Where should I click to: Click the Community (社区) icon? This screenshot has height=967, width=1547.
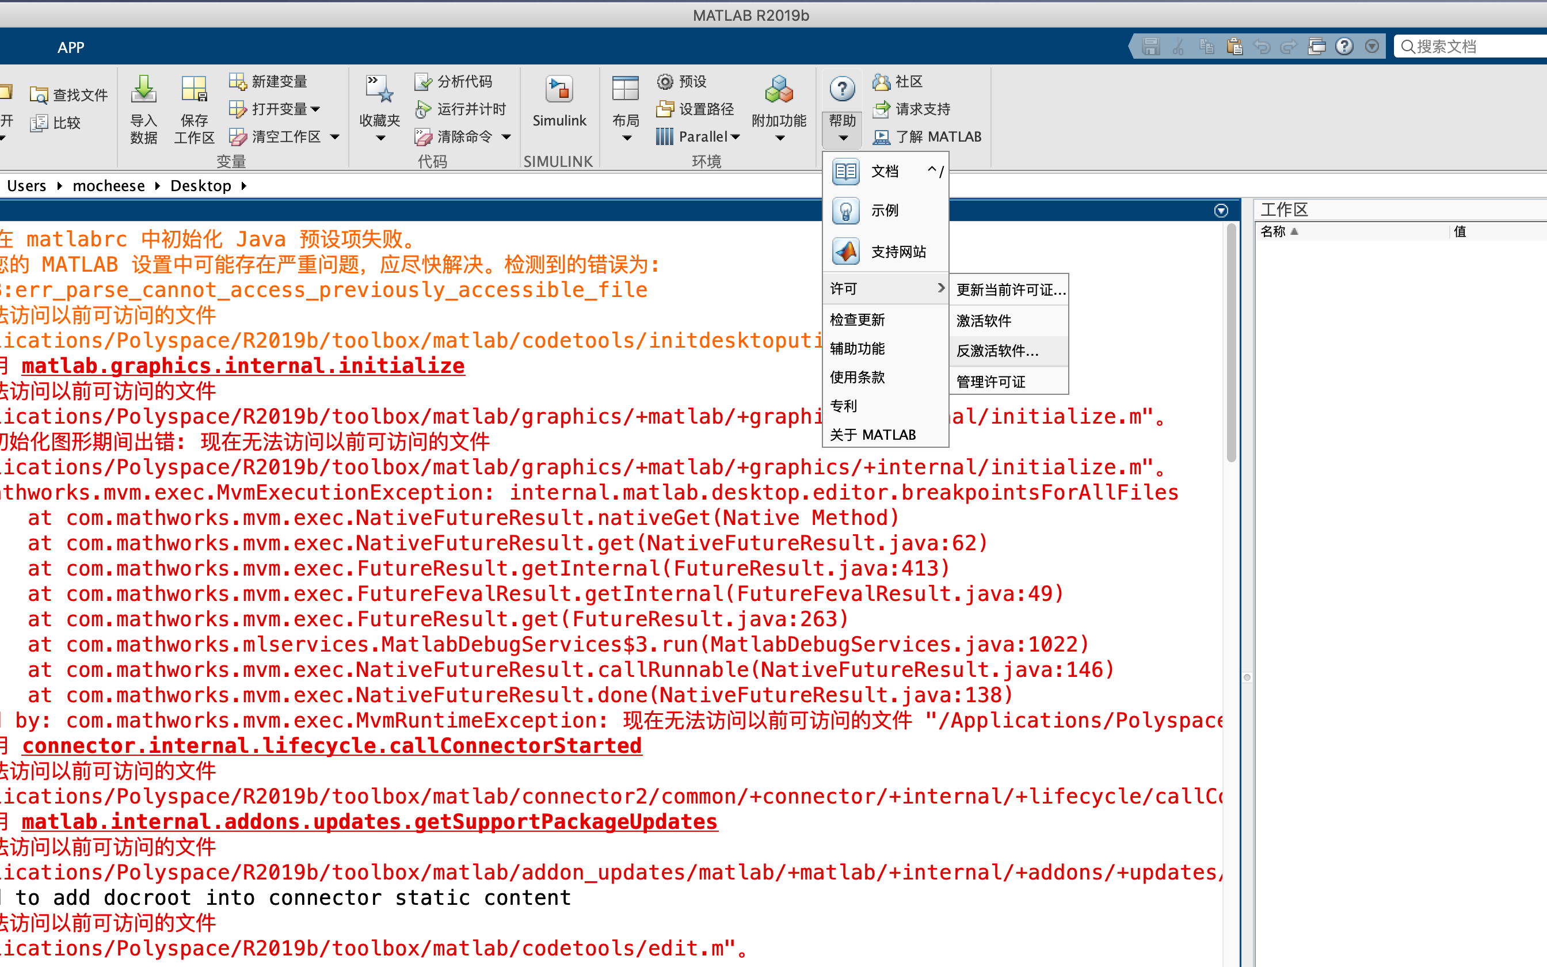(x=882, y=81)
